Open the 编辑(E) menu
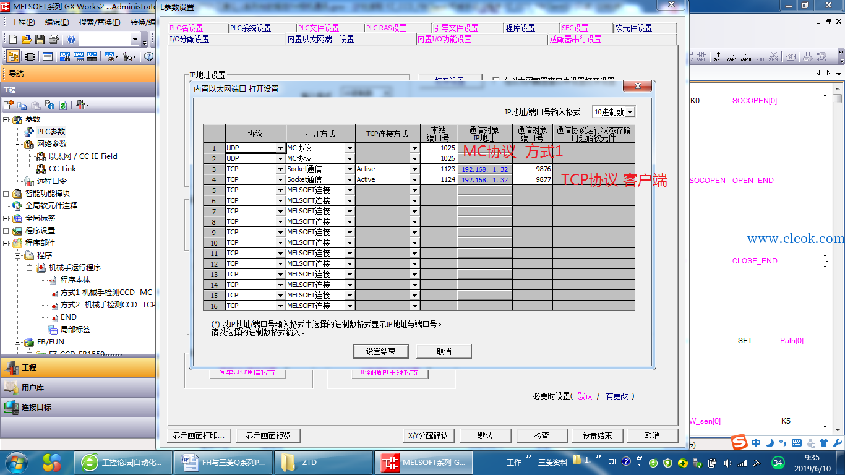 pos(57,22)
